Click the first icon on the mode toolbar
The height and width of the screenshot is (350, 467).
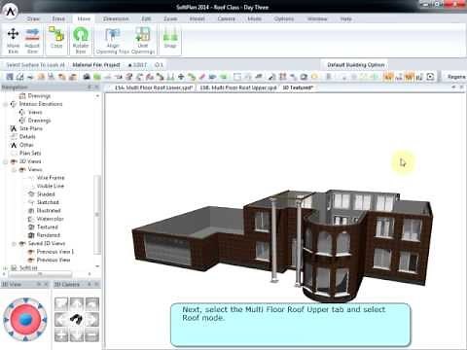coord(10,77)
